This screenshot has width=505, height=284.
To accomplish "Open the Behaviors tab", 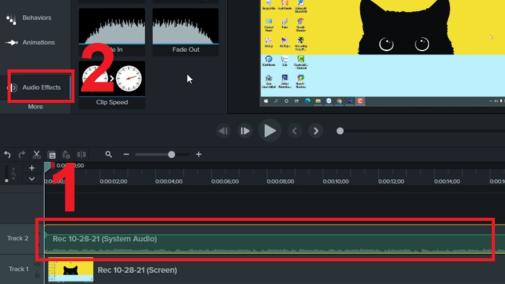I will pos(29,18).
